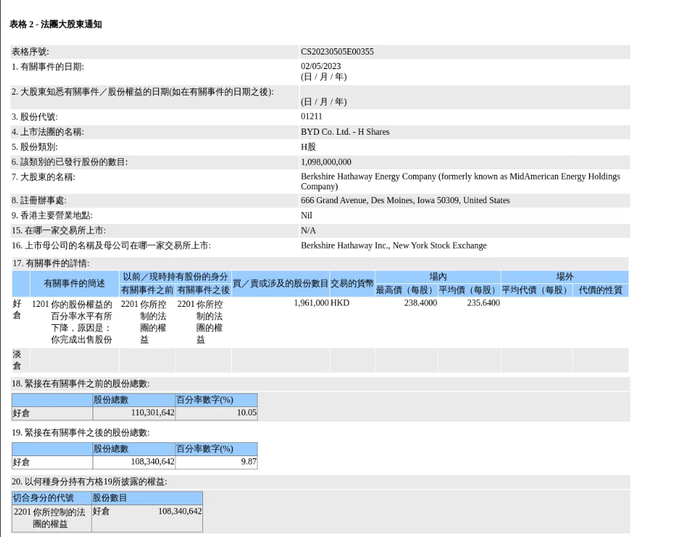This screenshot has height=537, width=690.
Task: Click the issued shares figure 1,098,000,000
Action: (326, 162)
